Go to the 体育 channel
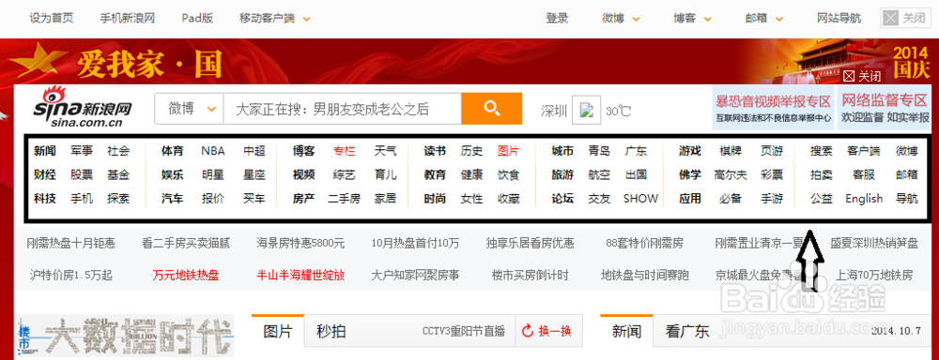The image size is (939, 360). pos(173,151)
